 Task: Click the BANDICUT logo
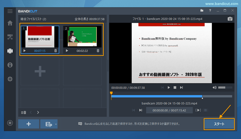(28, 11)
